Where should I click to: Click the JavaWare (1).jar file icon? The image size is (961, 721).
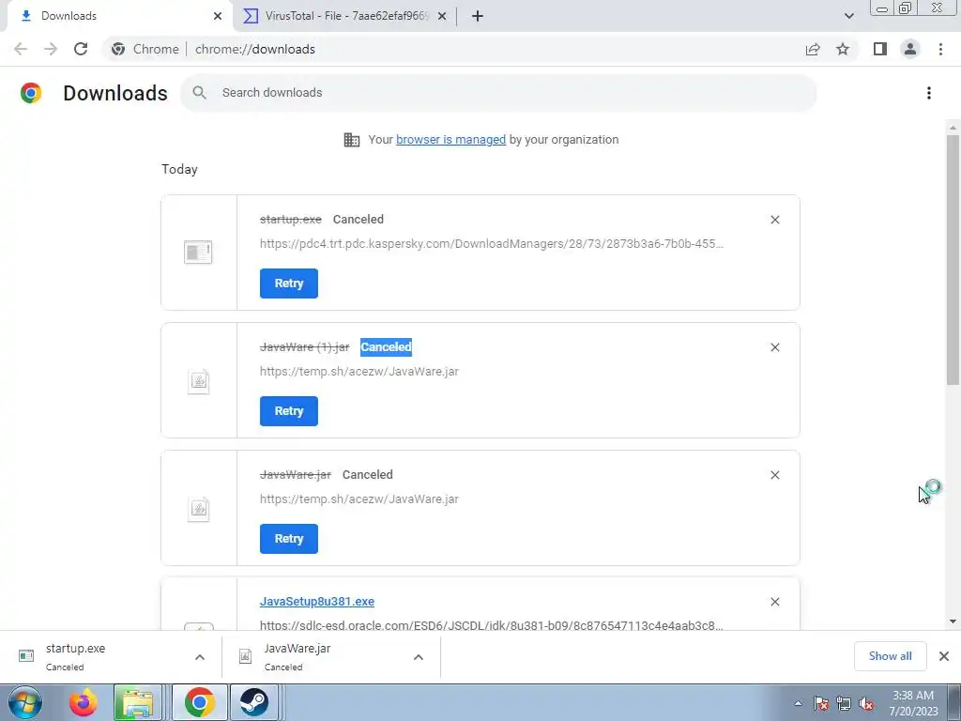click(x=199, y=381)
